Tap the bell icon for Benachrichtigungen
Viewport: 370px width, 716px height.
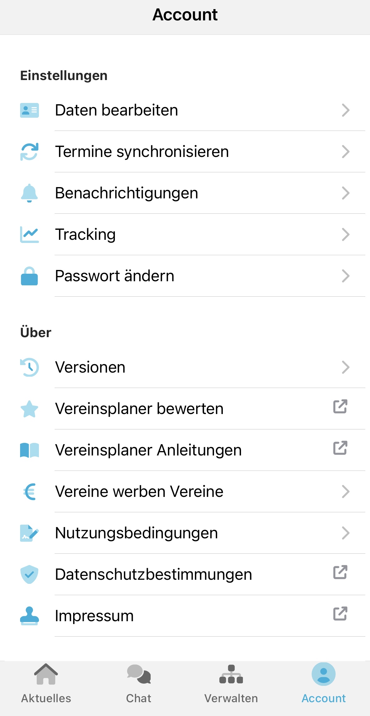(29, 193)
